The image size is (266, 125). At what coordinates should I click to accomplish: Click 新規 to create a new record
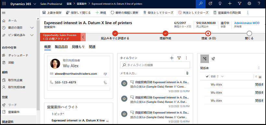point(101,13)
